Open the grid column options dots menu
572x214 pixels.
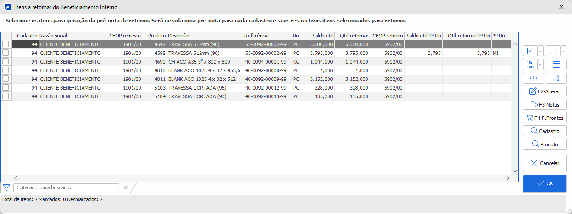(x=515, y=36)
